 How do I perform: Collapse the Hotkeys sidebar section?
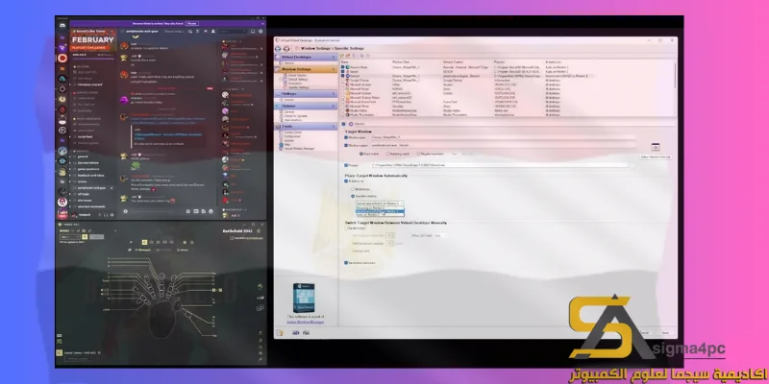334,93
